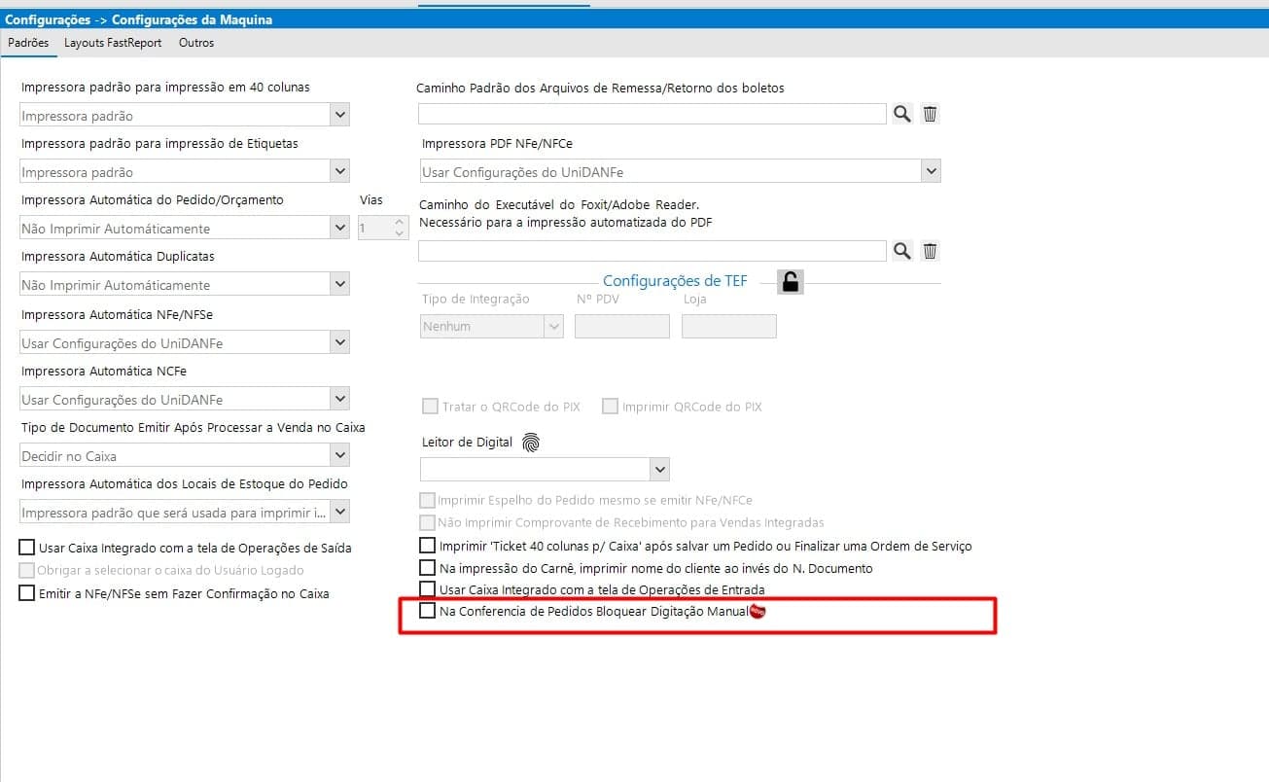The image size is (1269, 782).
Task: Click the padlock icon beside Configurações de TEF
Action: point(791,282)
